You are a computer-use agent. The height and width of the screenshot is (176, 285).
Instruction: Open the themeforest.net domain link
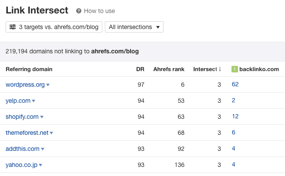tap(27, 133)
